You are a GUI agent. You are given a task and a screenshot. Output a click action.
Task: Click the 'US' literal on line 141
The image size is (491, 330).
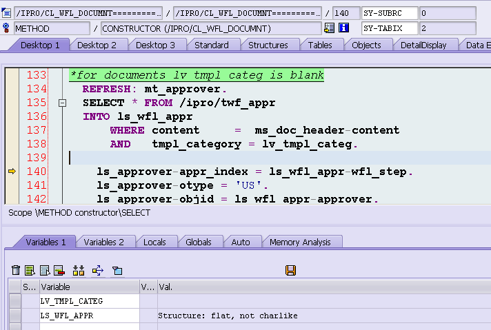[x=248, y=185]
